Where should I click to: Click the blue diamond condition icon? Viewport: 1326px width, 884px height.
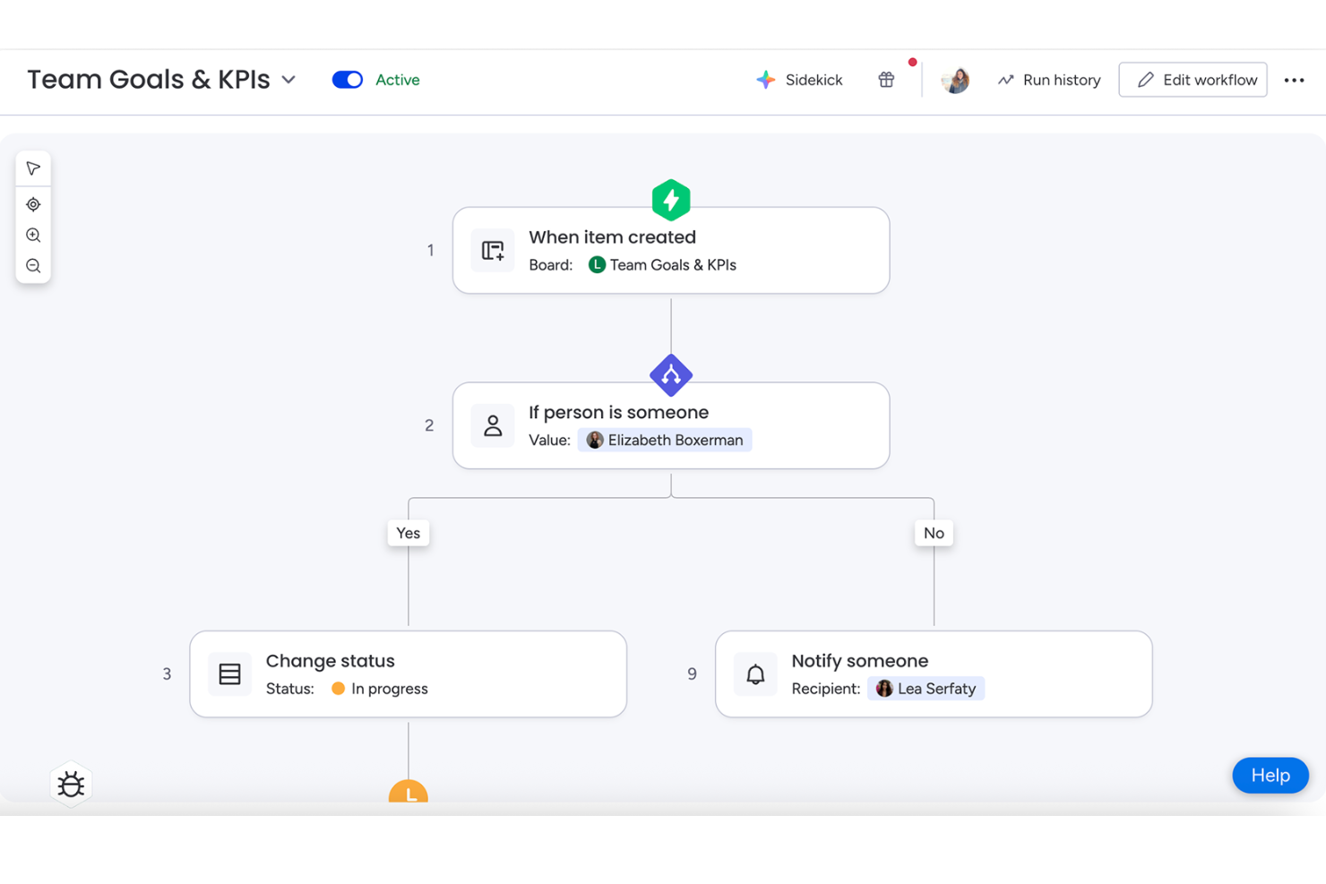(671, 375)
